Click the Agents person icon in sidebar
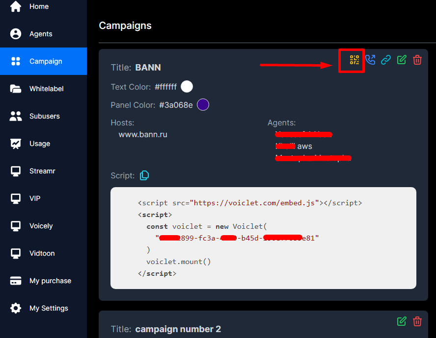The image size is (436, 338). pos(16,34)
